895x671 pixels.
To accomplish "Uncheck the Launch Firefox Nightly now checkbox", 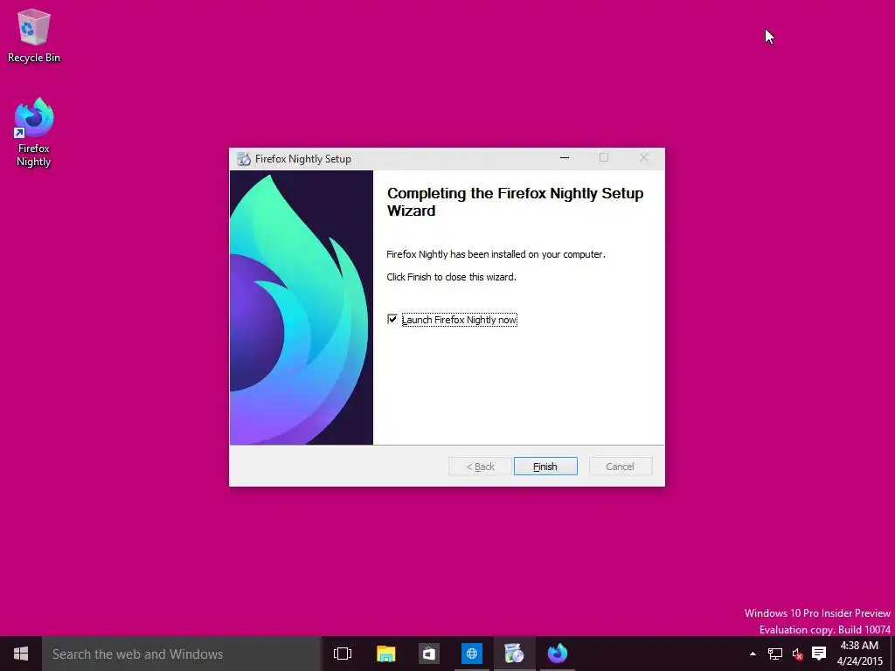I will (x=392, y=320).
